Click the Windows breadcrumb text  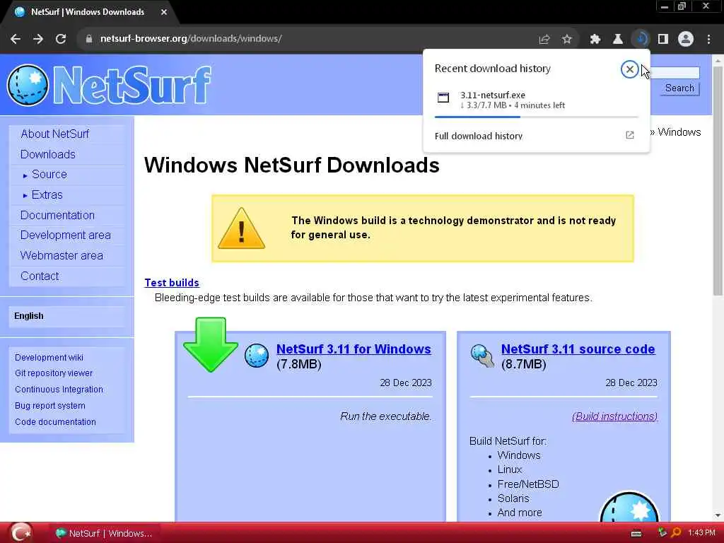(679, 132)
